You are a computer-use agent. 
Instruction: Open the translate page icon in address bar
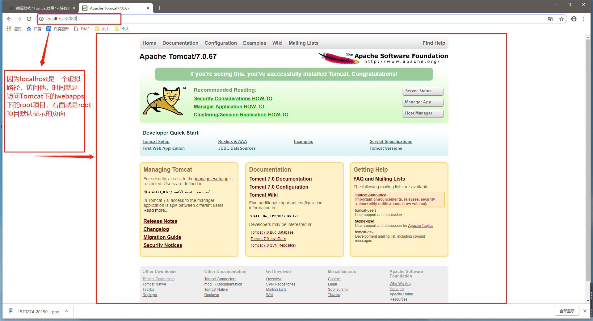pos(550,19)
